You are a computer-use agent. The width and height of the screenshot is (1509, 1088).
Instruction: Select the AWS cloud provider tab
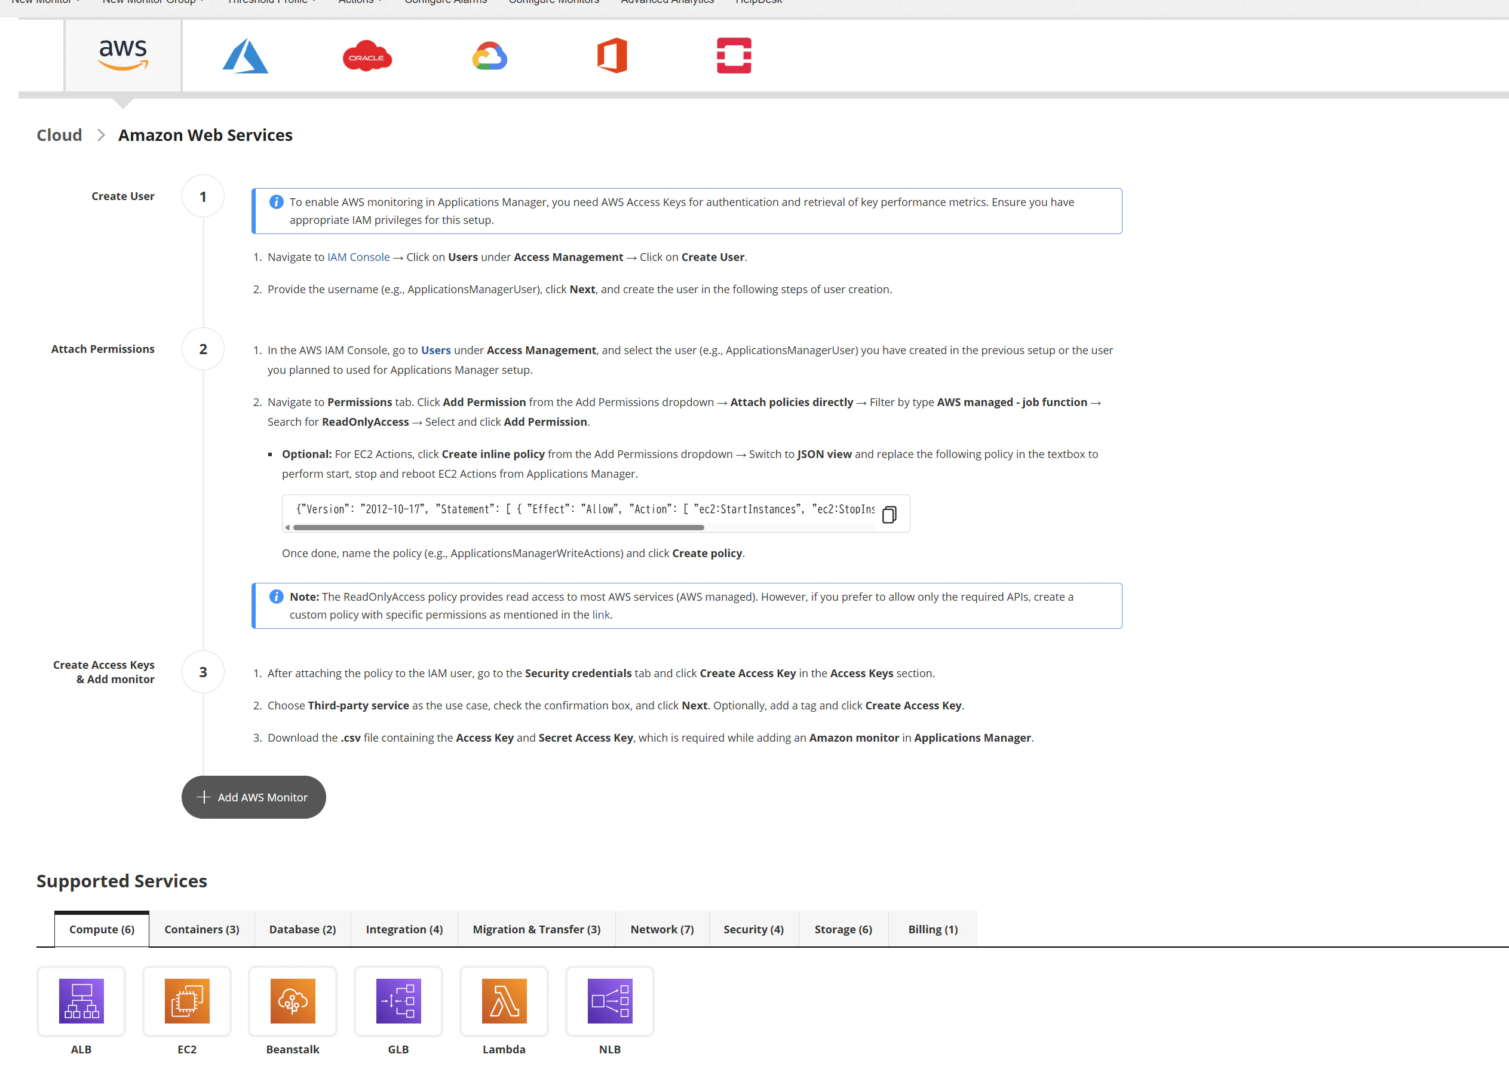[x=123, y=55]
